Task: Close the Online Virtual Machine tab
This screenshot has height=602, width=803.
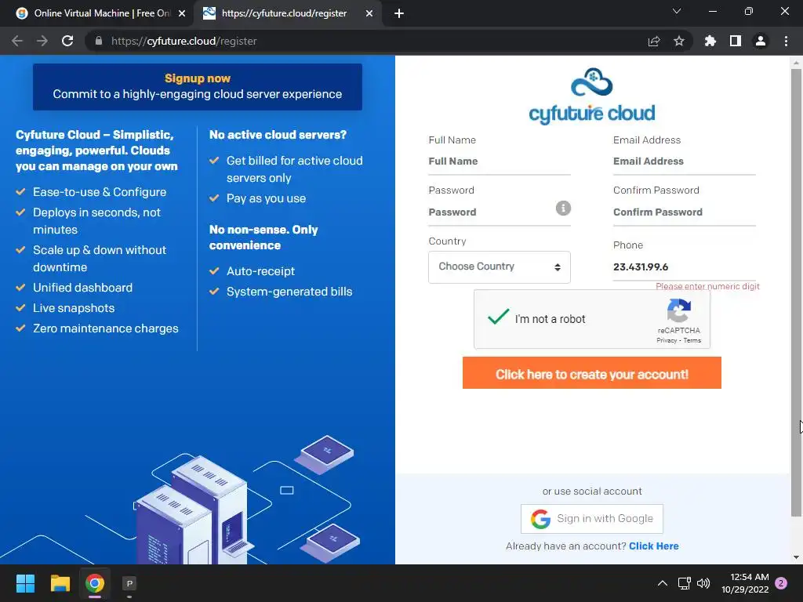Action: (x=182, y=13)
